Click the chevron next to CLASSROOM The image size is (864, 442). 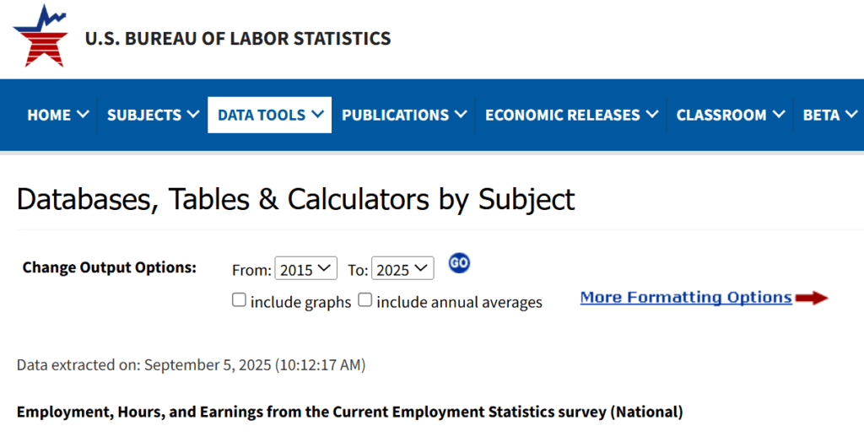coord(779,114)
